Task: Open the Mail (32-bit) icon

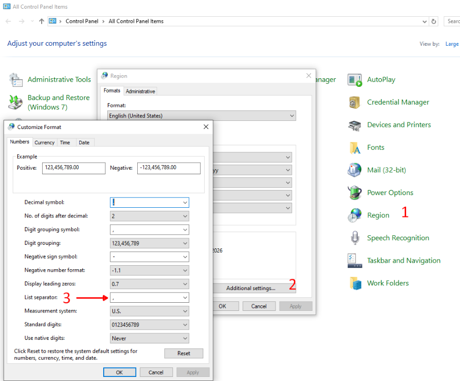Action: click(354, 170)
